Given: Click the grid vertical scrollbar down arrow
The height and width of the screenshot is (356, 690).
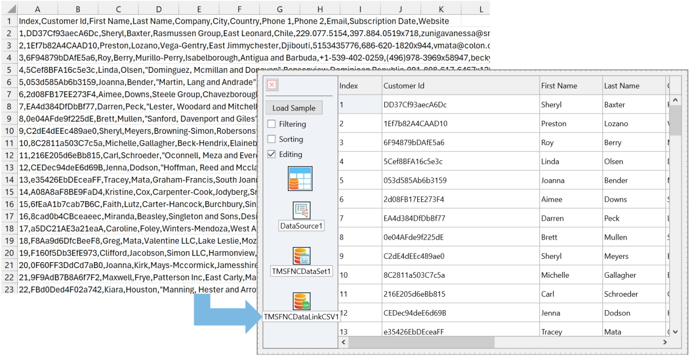Looking at the screenshot, I should [675, 332].
